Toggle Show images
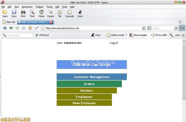Screen dimensions: 186x122 tap(138, 35)
